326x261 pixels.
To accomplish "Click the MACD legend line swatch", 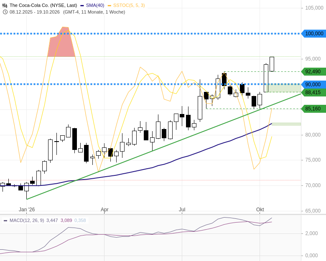I will (x=5, y=220).
